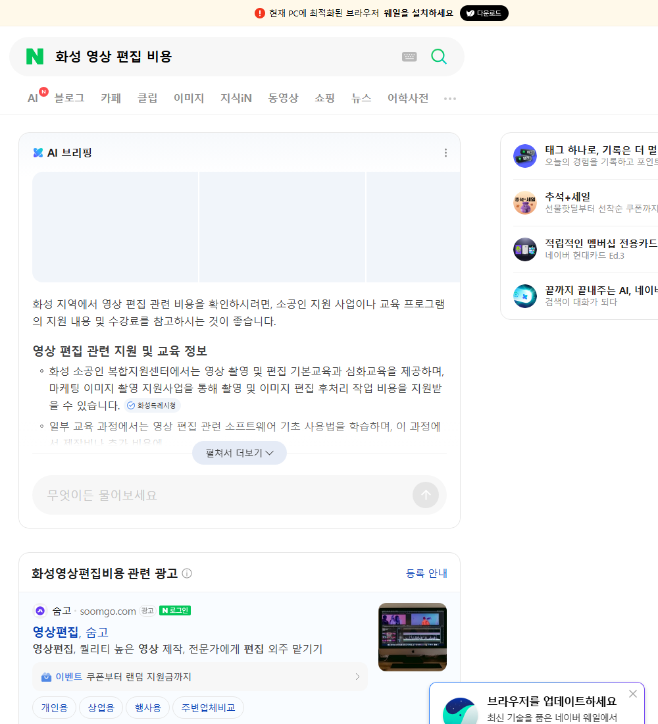The image size is (658, 724).
Task: Switch to the 쇼핑 tab
Action: [324, 98]
